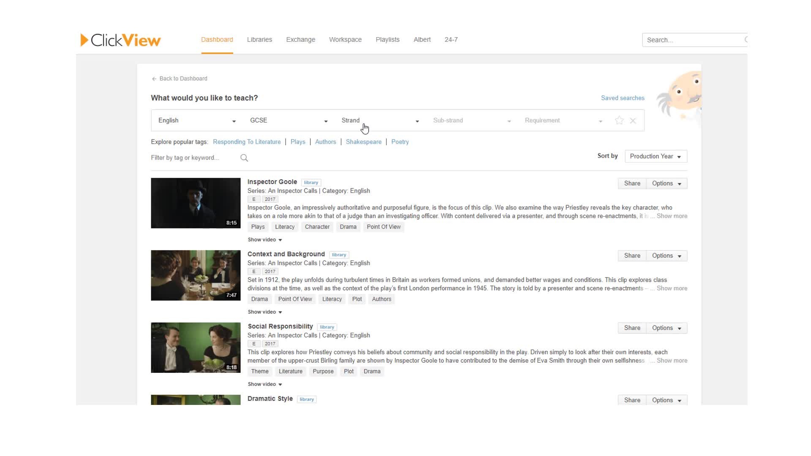Image resolution: width=811 pixels, height=456 pixels.
Task: Open the Dramatic Style title
Action: pos(270,399)
